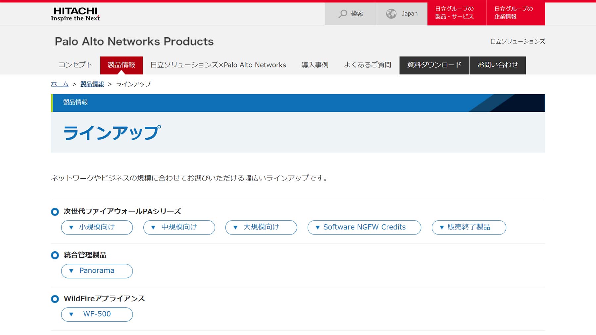The width and height of the screenshot is (596, 335).
Task: Click circle bullet icon beside WildFireアプライアンス
Action: pos(55,299)
